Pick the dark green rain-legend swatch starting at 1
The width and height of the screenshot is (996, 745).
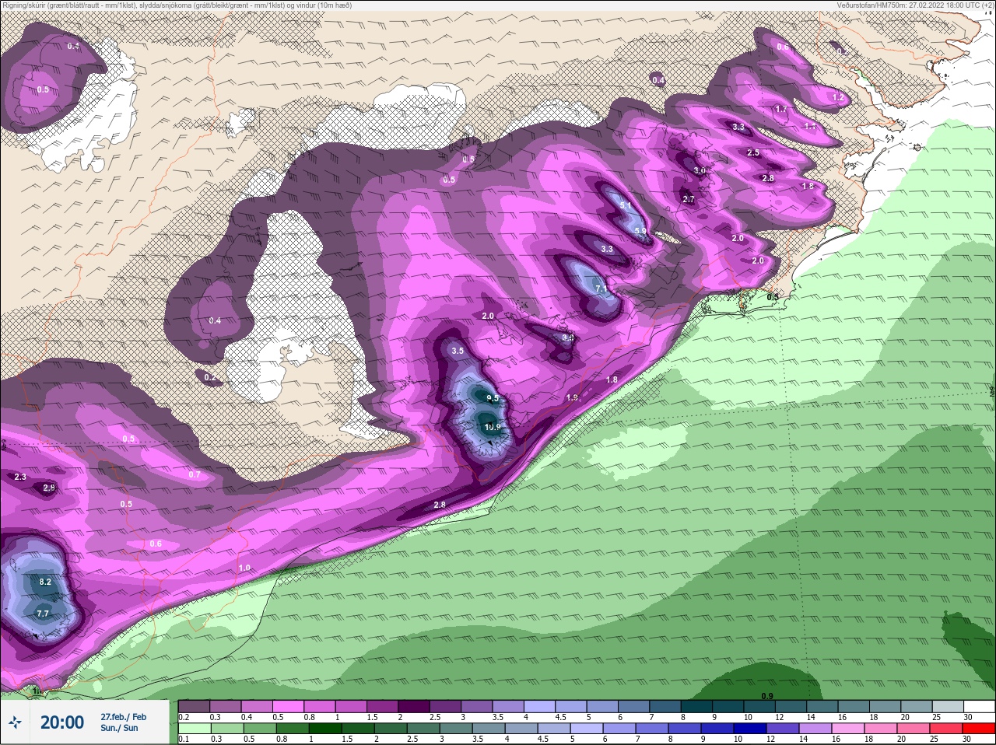[x=325, y=729]
